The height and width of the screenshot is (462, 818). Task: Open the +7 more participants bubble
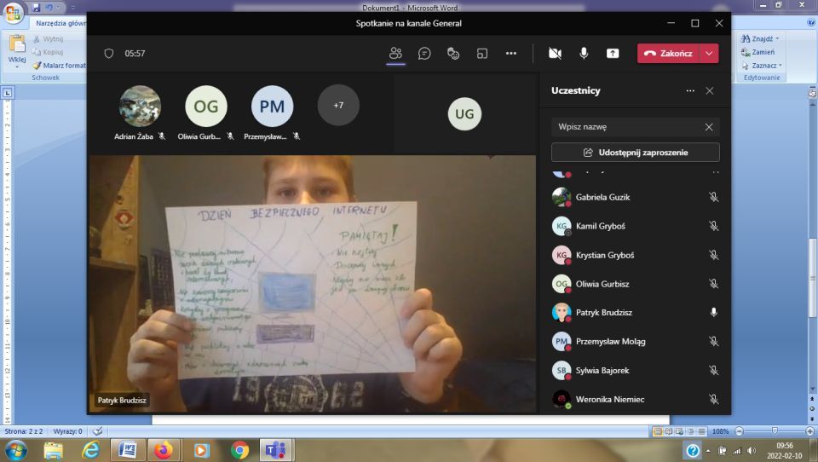coord(338,106)
